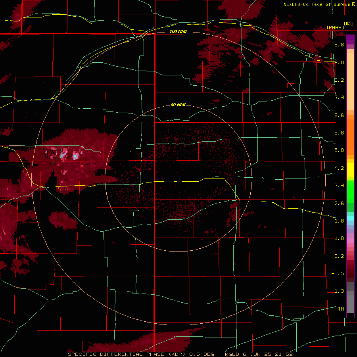Image resolution: width=357 pixels, height=357 pixels.
Task: Click the TH threshold label on scale
Action: [x=341, y=309]
